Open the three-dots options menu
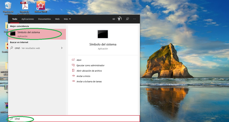 [135, 19]
